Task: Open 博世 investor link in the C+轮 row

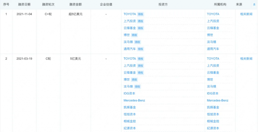Action: coord(126,35)
